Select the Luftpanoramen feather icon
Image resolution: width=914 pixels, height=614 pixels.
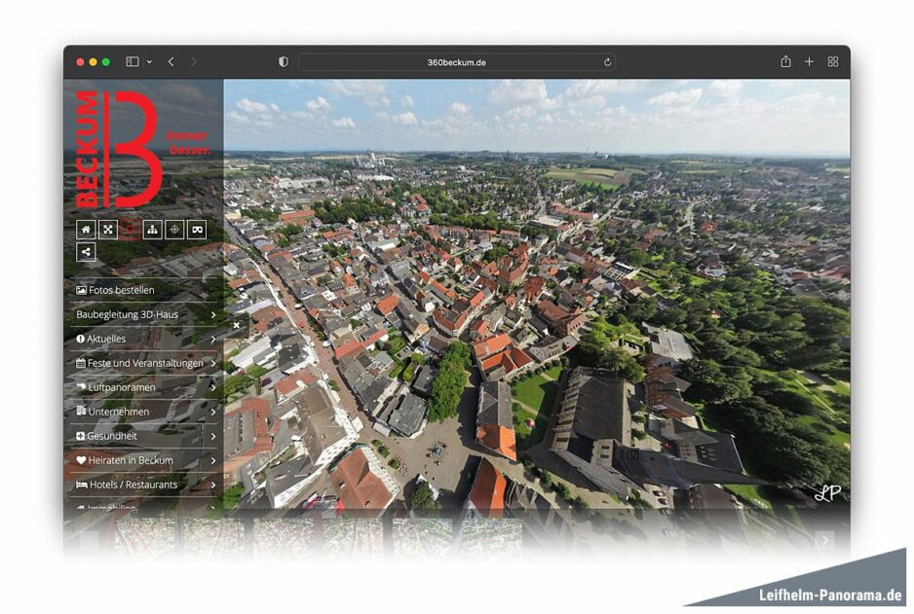click(x=82, y=386)
